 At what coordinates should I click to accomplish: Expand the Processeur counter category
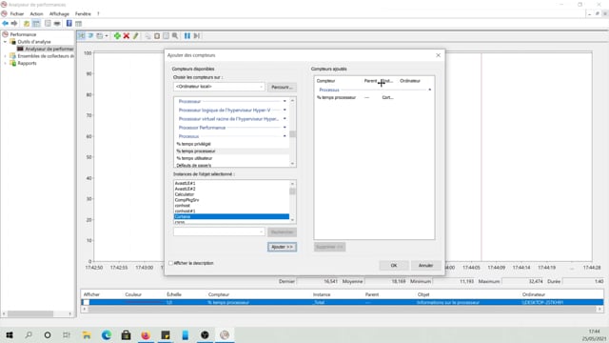point(285,101)
